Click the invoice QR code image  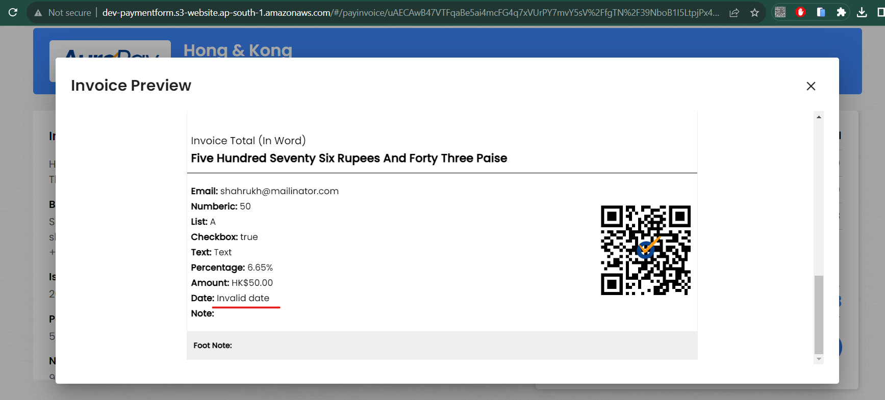click(x=646, y=250)
